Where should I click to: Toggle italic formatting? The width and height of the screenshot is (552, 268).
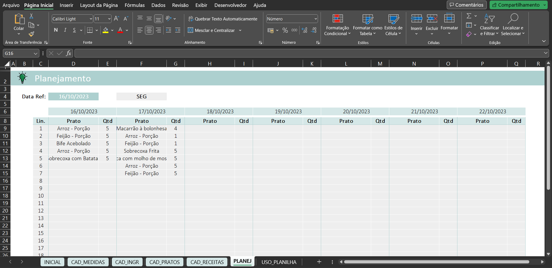pyautogui.click(x=65, y=30)
